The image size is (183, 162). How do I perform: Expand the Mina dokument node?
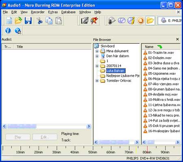click(97, 51)
